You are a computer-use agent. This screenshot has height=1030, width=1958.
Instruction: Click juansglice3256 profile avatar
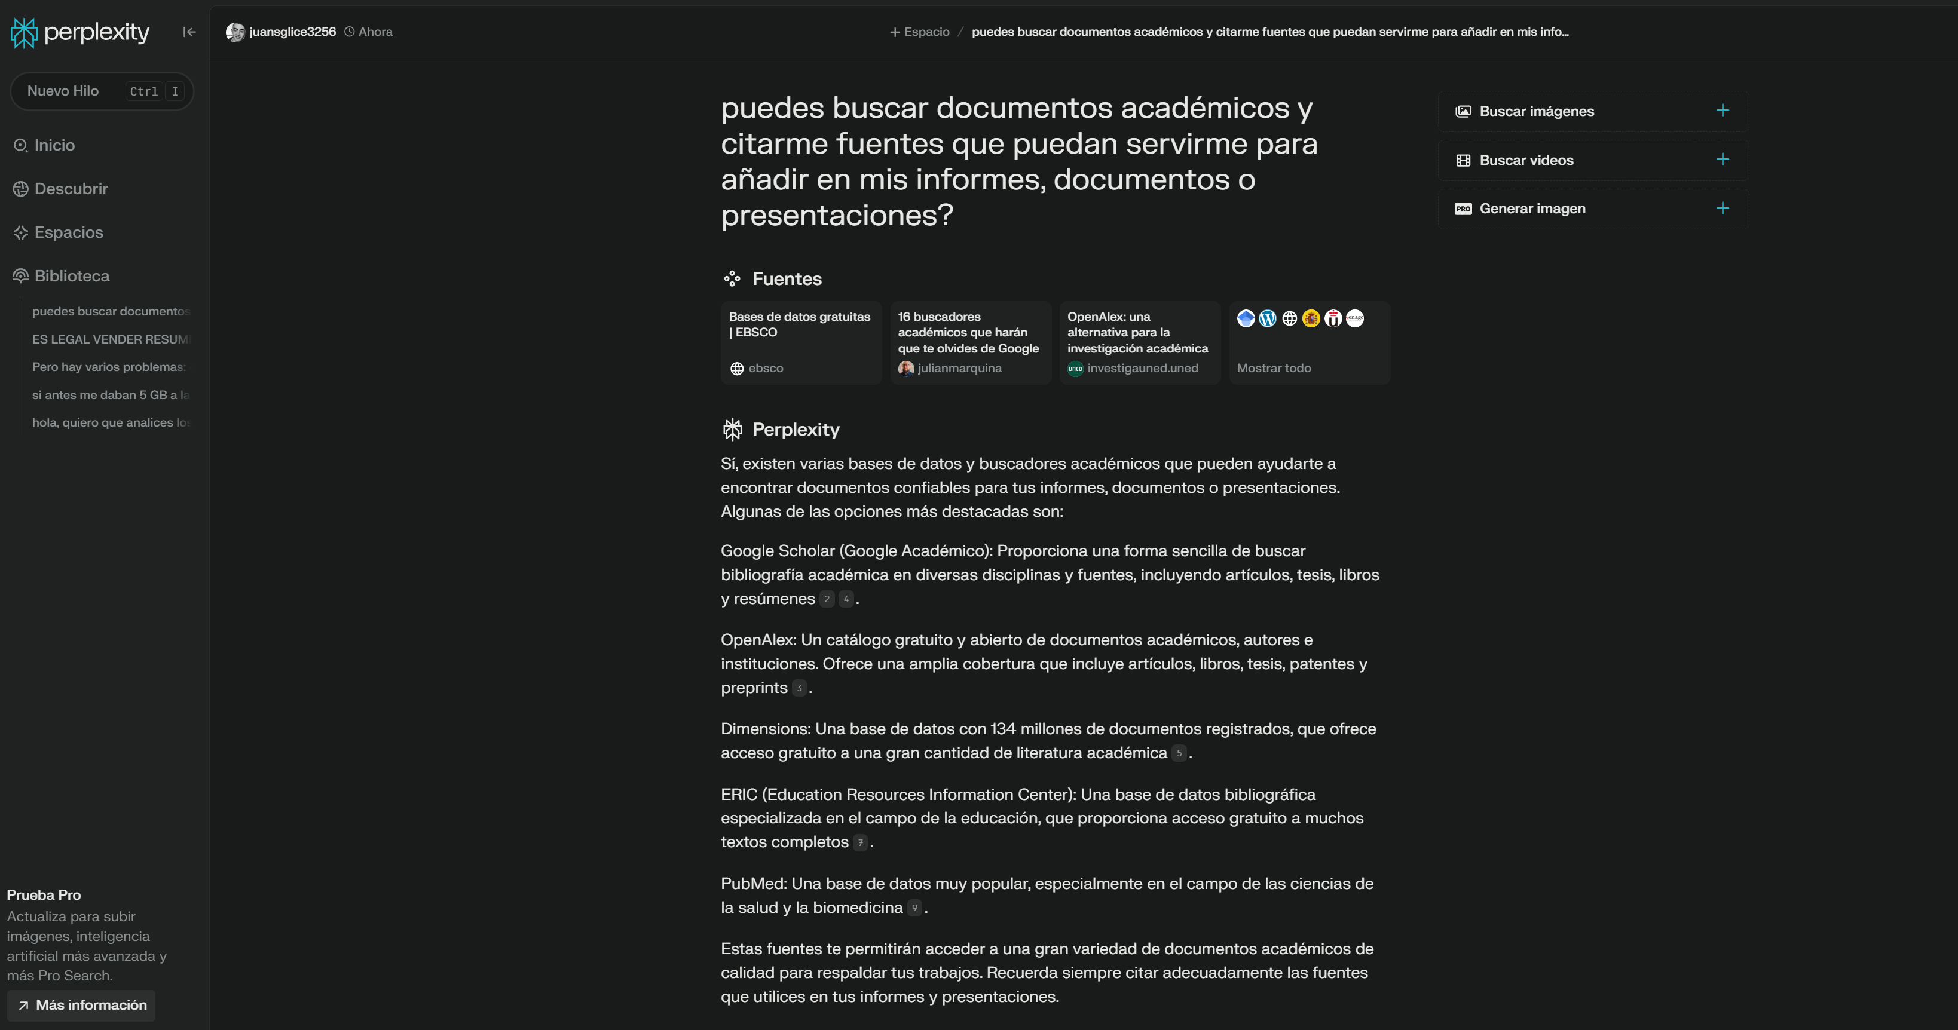235,32
